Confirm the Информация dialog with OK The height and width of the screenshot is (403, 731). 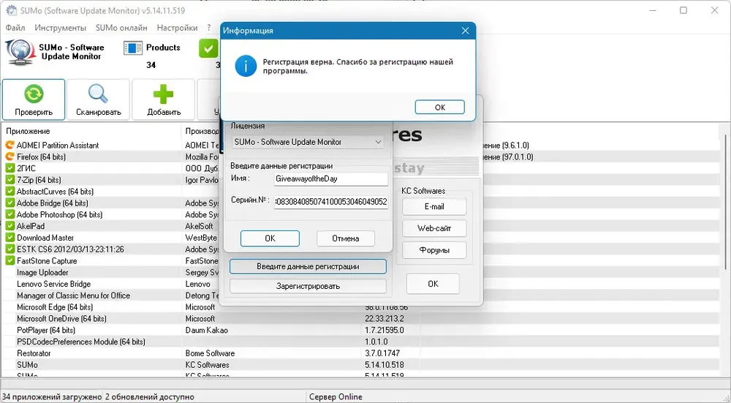click(x=439, y=108)
